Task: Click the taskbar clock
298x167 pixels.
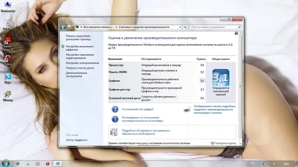Action: (x=286, y=164)
